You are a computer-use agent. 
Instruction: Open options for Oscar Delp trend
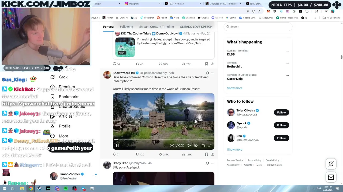(287, 75)
